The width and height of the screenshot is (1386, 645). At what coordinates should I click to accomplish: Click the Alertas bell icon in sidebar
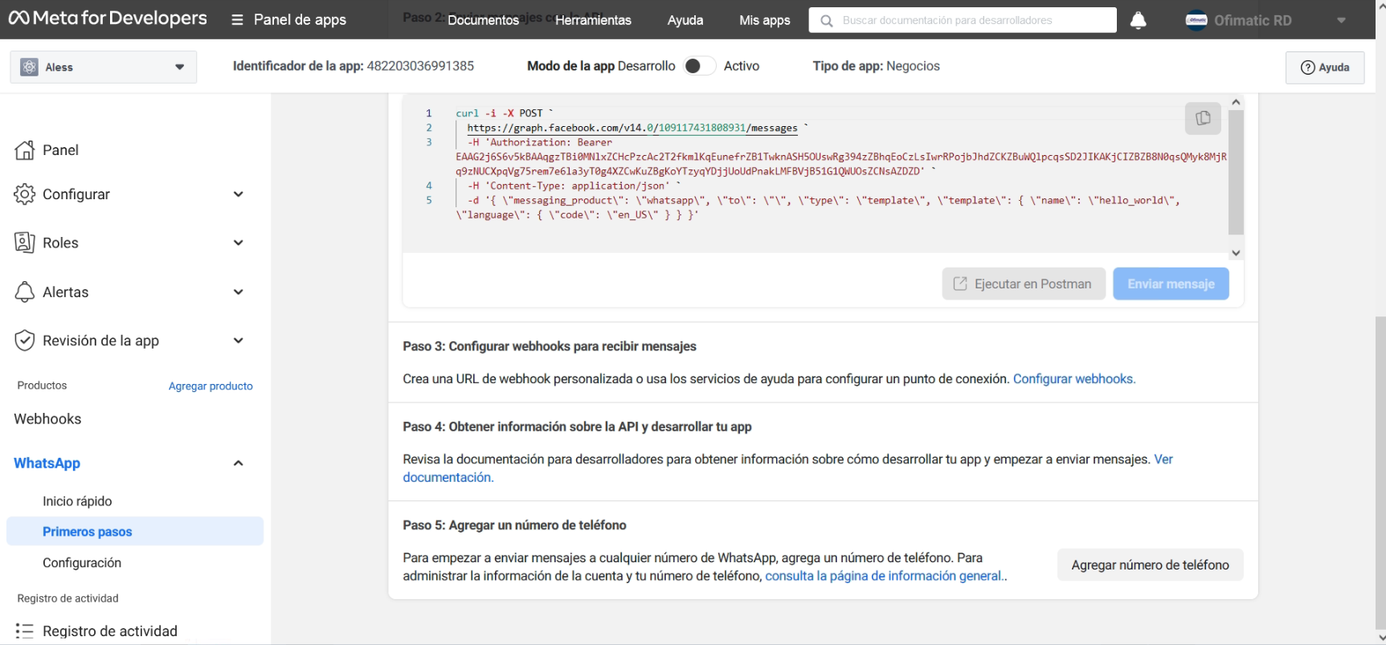coord(25,292)
